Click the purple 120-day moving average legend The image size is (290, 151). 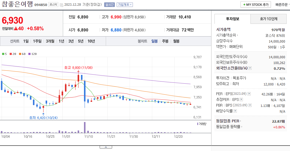coord(33,54)
